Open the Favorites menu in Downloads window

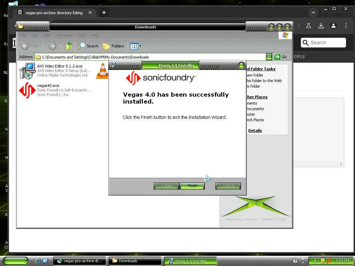tap(64, 35)
